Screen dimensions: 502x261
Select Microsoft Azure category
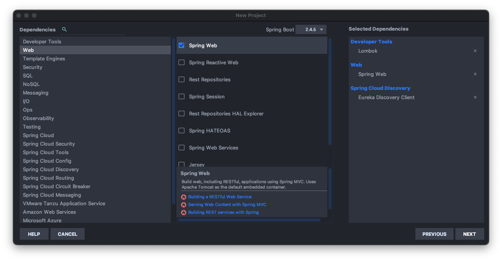click(95, 220)
